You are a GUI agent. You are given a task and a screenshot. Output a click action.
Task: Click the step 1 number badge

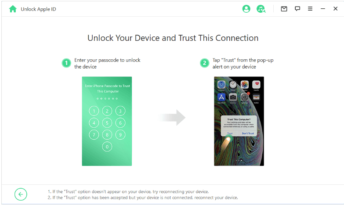click(66, 63)
